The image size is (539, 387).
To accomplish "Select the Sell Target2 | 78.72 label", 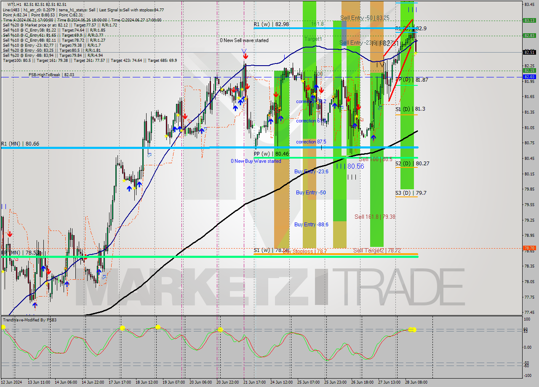I will [377, 250].
